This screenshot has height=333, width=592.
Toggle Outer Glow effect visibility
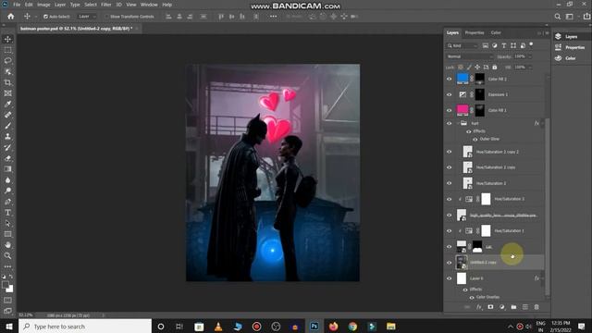tap(475, 139)
